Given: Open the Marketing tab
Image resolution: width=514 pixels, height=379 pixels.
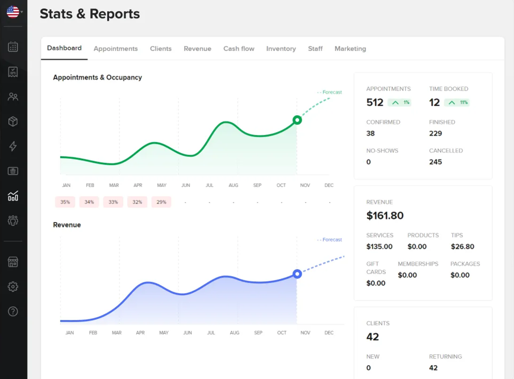Looking at the screenshot, I should coord(350,48).
